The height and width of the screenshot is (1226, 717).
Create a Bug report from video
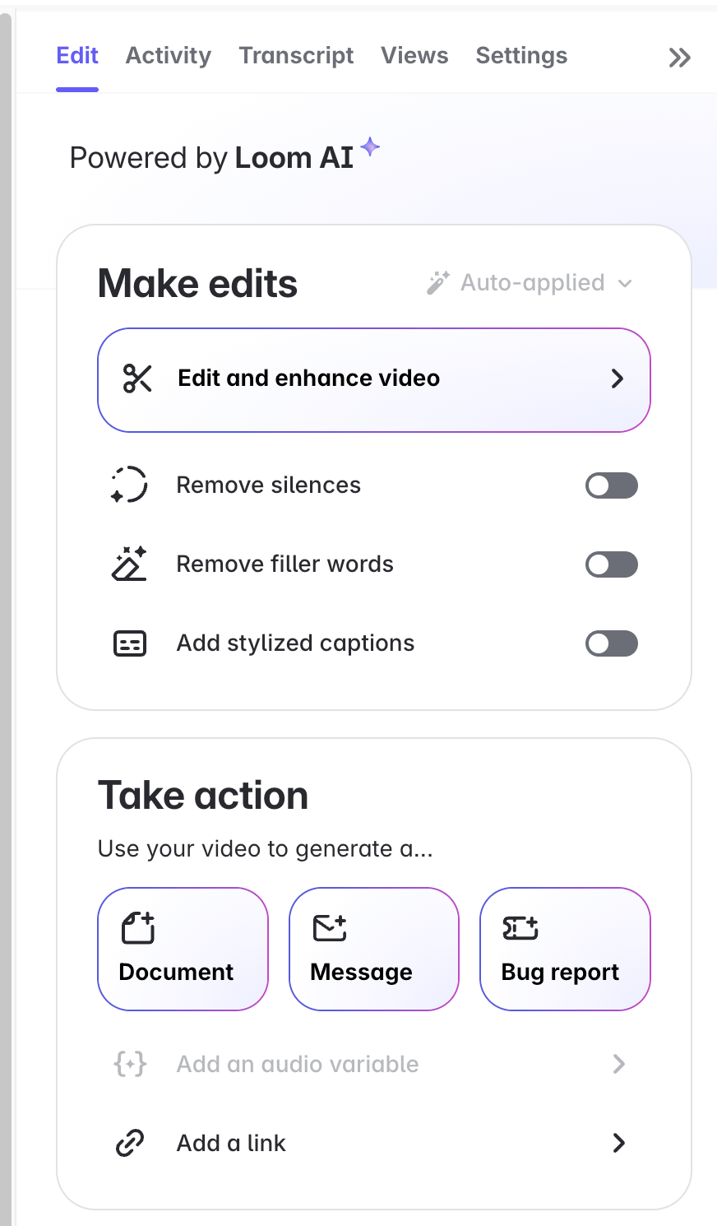[x=566, y=949]
